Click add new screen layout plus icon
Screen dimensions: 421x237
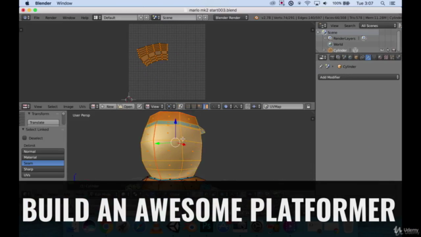pyautogui.click(x=141, y=18)
